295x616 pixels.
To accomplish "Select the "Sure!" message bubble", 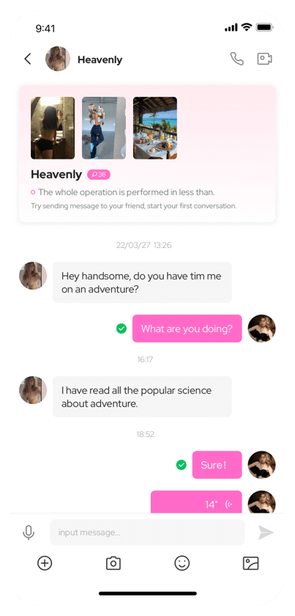I will pos(217,465).
